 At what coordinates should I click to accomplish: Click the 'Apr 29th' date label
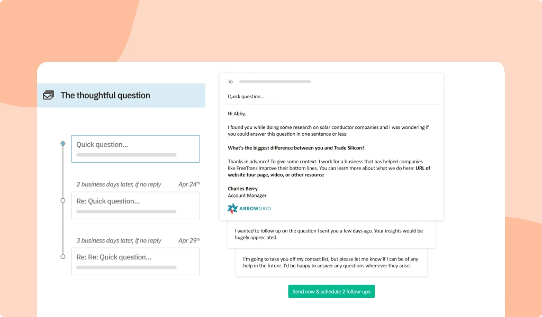point(189,240)
